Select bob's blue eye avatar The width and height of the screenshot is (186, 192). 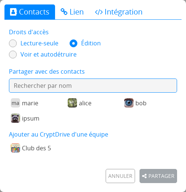click(129, 103)
